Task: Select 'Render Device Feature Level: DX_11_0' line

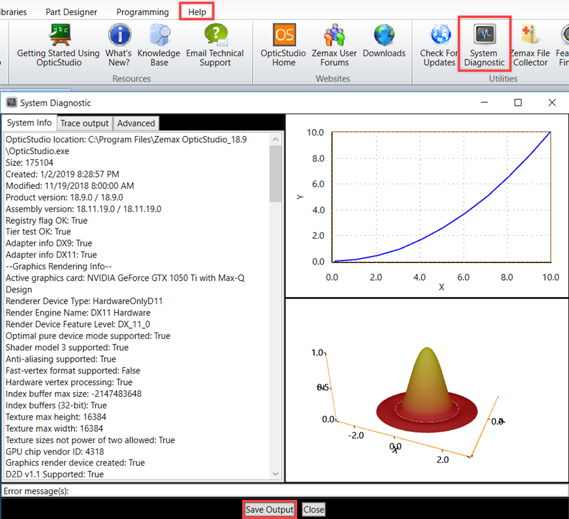Action: 78,324
